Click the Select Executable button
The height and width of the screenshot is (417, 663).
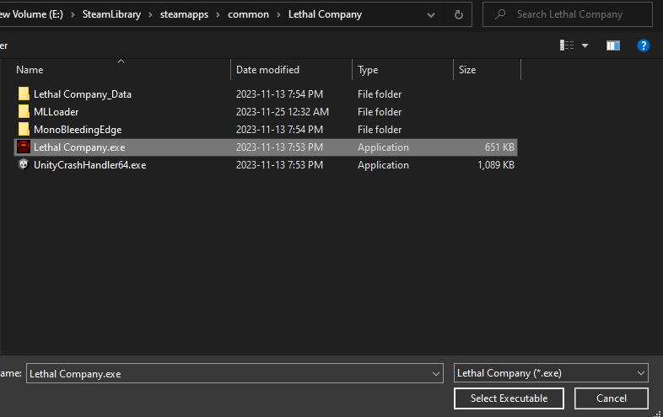[509, 398]
